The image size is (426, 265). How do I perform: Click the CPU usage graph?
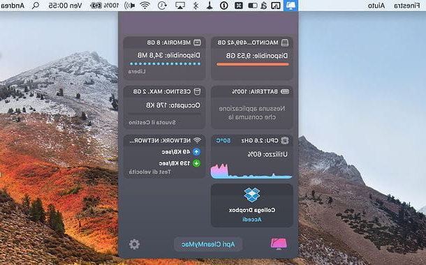tap(251, 171)
